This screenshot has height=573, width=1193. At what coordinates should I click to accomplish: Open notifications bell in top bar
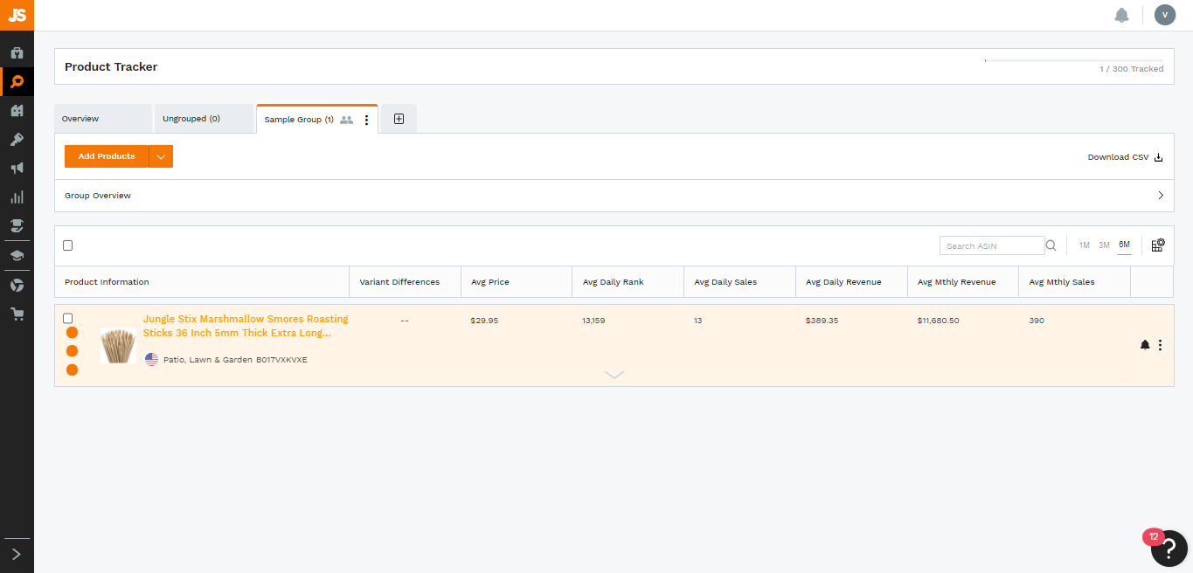tap(1121, 15)
